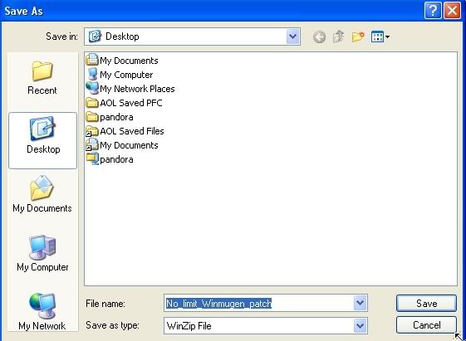
Task: Select Desktop in the places bar
Action: click(x=43, y=140)
